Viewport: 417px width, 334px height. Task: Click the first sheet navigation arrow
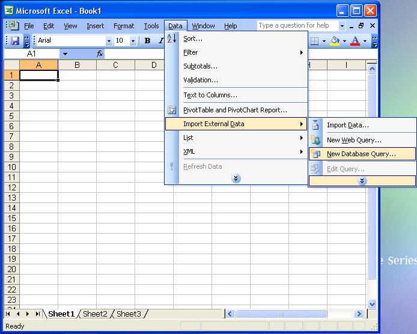click(x=8, y=314)
